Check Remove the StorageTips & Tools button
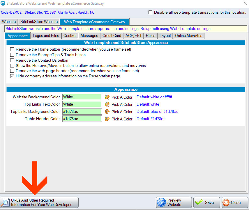 pos(12,55)
